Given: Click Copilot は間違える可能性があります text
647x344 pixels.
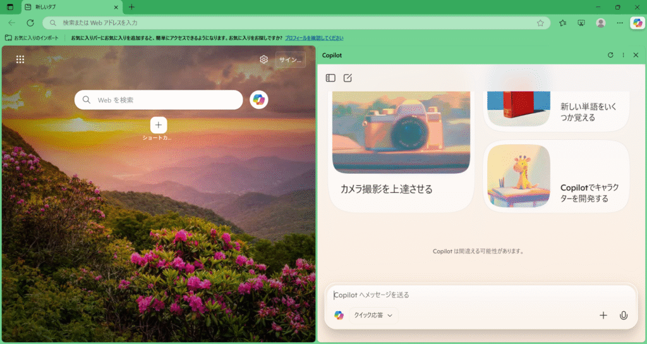Looking at the screenshot, I should 479,251.
